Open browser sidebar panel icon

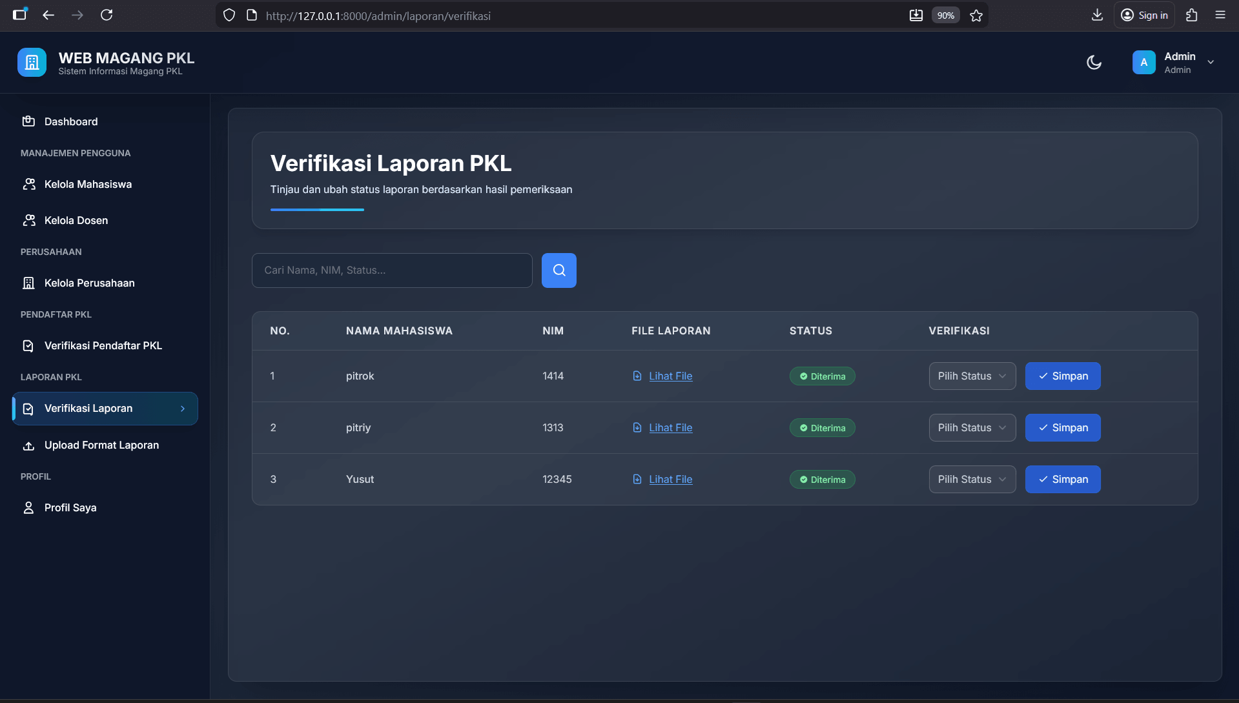[x=20, y=15]
